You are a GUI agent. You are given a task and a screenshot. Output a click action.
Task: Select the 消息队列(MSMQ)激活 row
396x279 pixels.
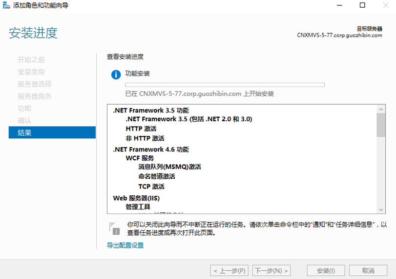coord(169,167)
